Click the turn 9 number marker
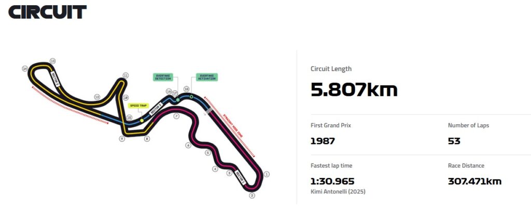531x220 pixels. (122, 139)
